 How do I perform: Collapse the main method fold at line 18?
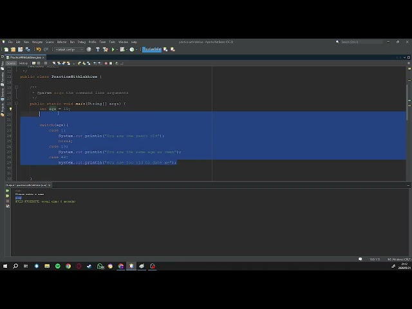[x=16, y=104]
